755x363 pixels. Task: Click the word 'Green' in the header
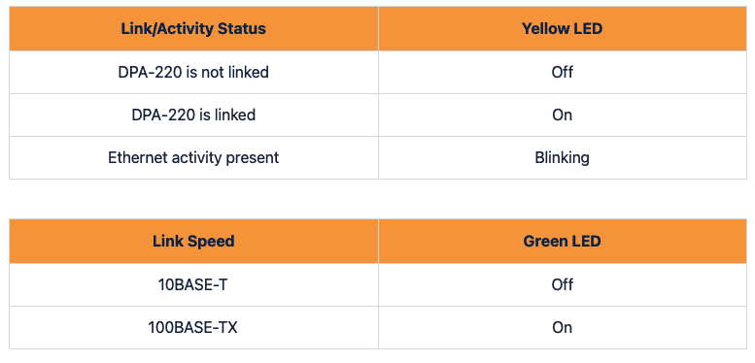(x=542, y=241)
